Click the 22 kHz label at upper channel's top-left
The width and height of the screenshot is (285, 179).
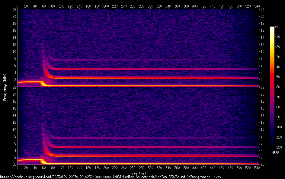[14, 10]
